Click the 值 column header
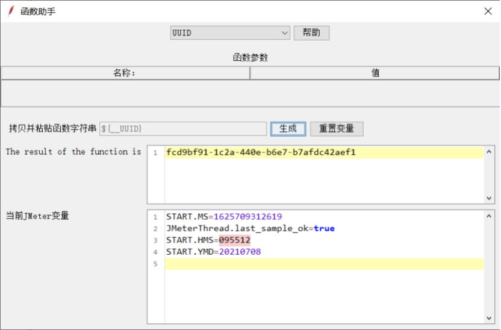The width and height of the screenshot is (501, 330). [x=375, y=73]
